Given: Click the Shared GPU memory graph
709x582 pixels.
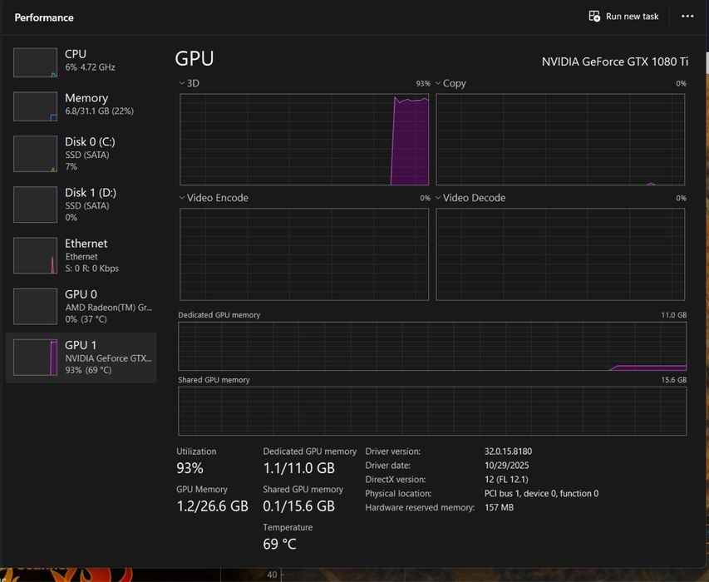Looking at the screenshot, I should [432, 411].
